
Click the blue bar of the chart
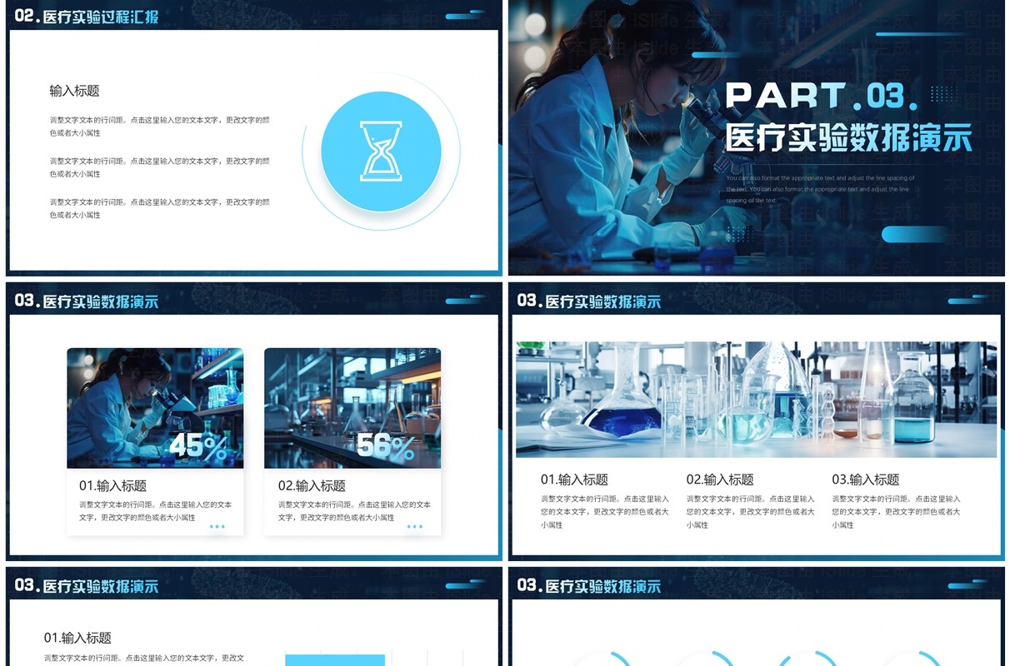(x=335, y=659)
